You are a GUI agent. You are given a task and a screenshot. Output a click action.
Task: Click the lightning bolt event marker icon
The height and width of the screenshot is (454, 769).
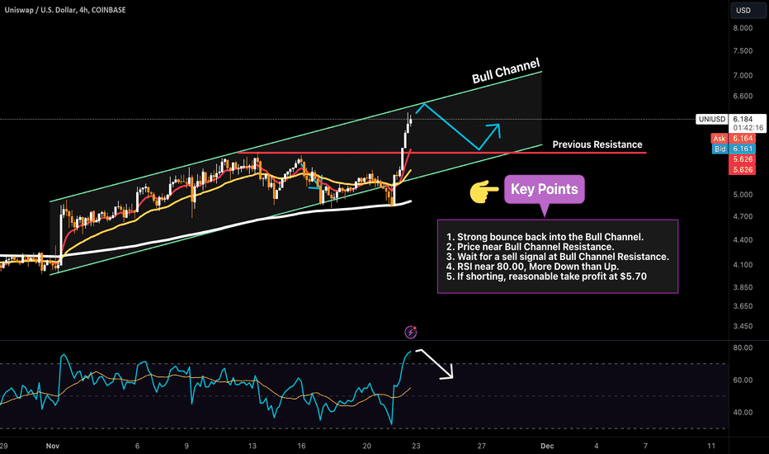(411, 333)
